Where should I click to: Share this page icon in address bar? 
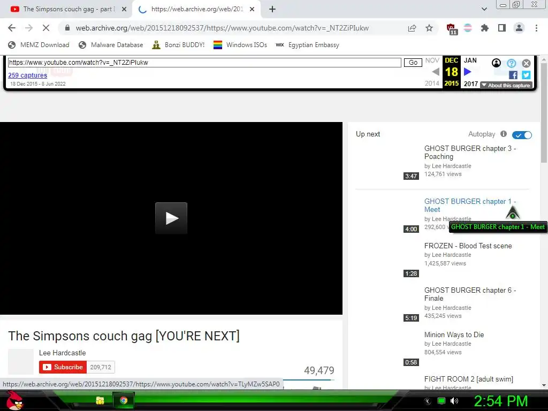click(412, 28)
